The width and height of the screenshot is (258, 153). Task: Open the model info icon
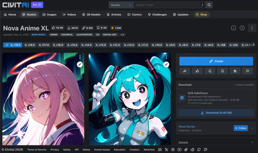click(234, 28)
